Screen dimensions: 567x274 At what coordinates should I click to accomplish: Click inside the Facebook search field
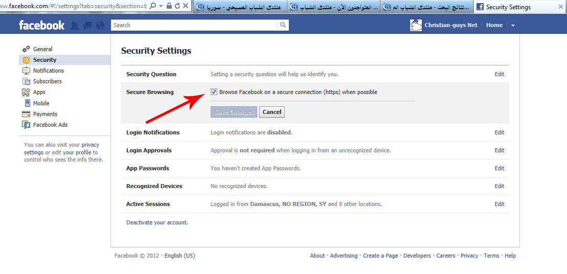194,25
